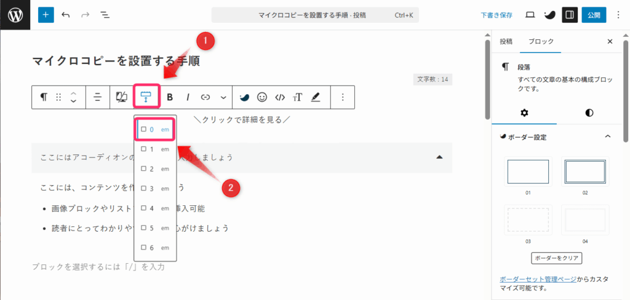Click the 読者にとって list item
The height and width of the screenshot is (300, 630).
pyautogui.click(x=140, y=228)
